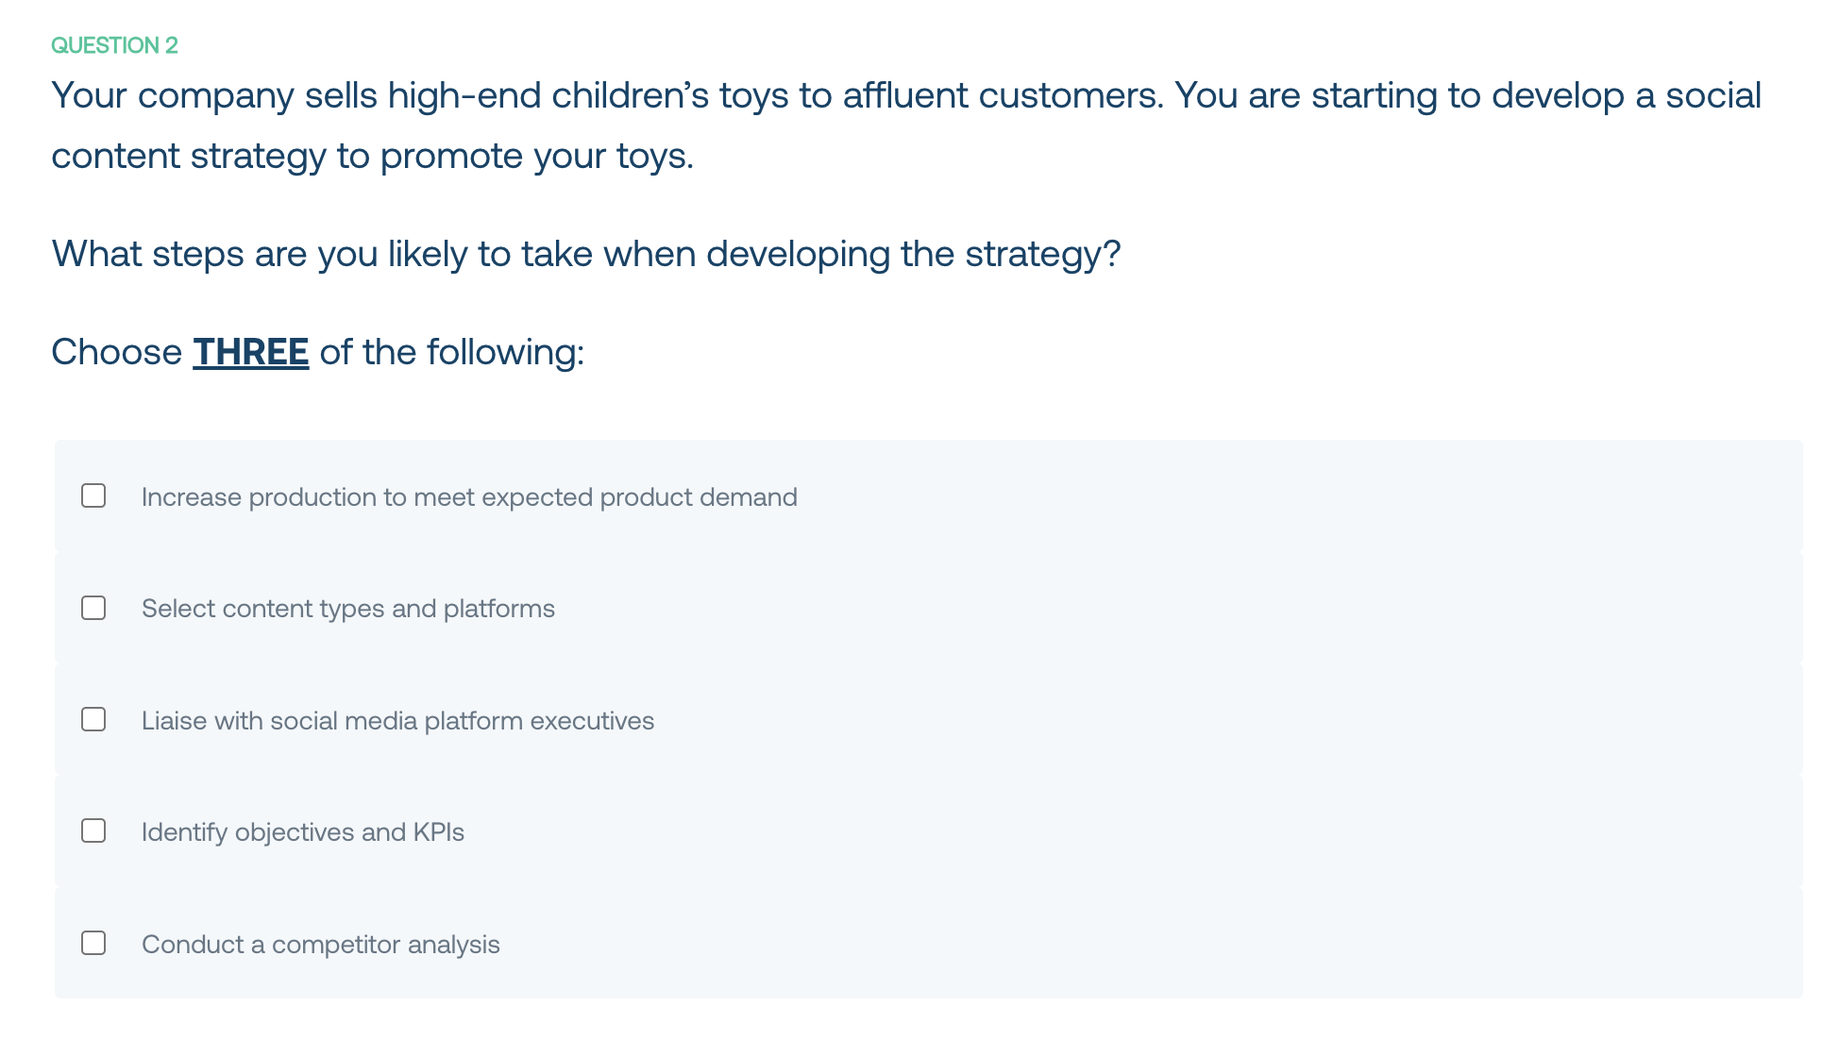The image size is (1822, 1040).
Task: Click the 'Increase production to meet expected product demand' label text
Action: click(469, 497)
